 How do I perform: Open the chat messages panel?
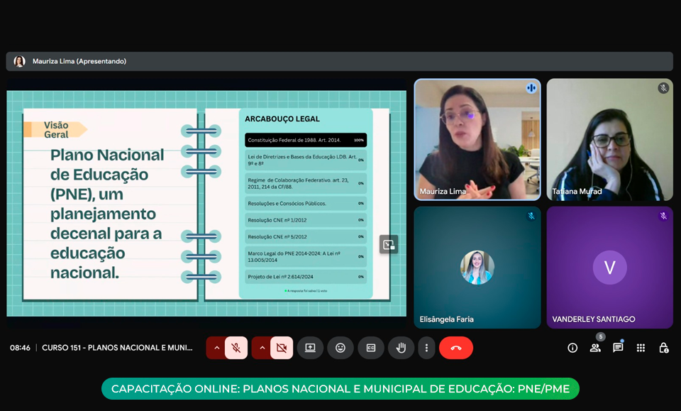(x=618, y=348)
